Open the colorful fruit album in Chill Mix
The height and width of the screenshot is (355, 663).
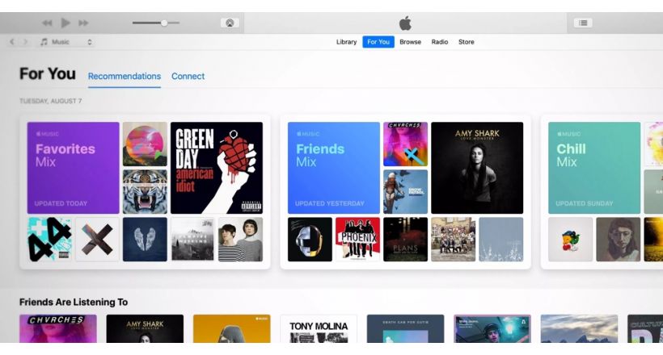(570, 240)
